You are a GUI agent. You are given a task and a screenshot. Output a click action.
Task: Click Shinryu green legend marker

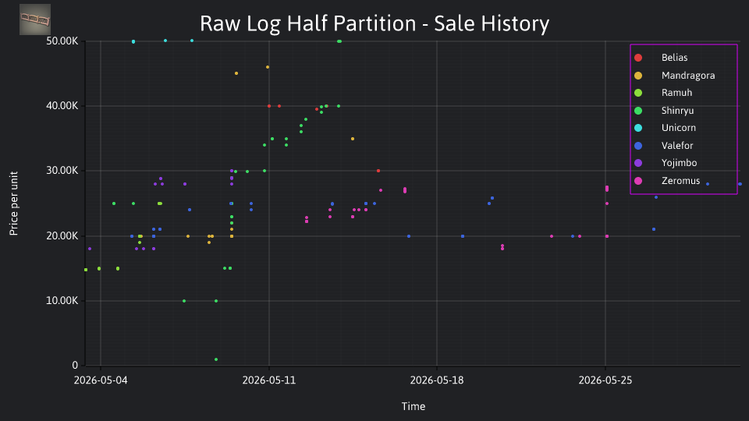click(638, 111)
